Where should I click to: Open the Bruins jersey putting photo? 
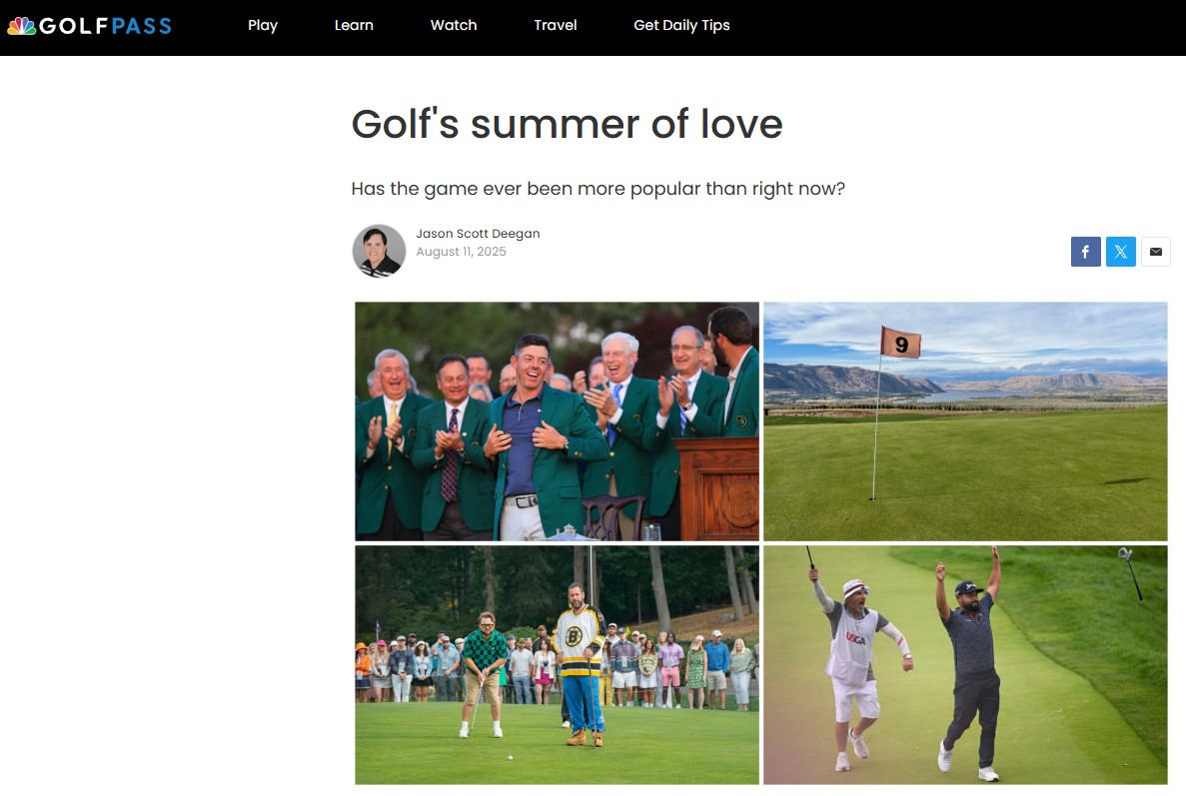tap(557, 665)
